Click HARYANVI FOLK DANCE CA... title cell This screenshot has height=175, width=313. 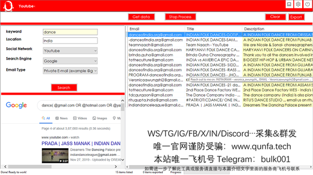click(214, 50)
